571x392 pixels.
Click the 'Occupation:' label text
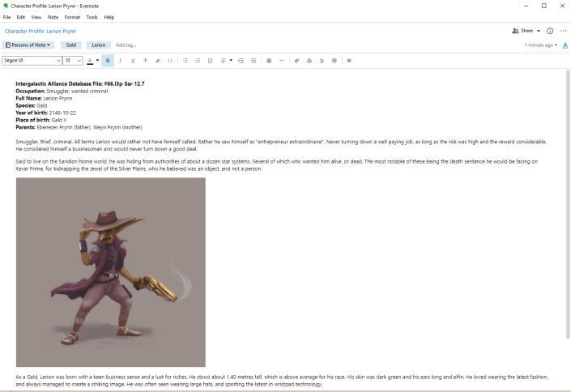point(30,91)
